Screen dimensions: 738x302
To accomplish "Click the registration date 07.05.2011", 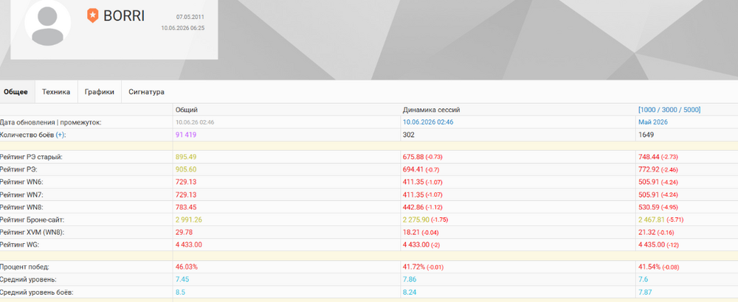I will 190,17.
